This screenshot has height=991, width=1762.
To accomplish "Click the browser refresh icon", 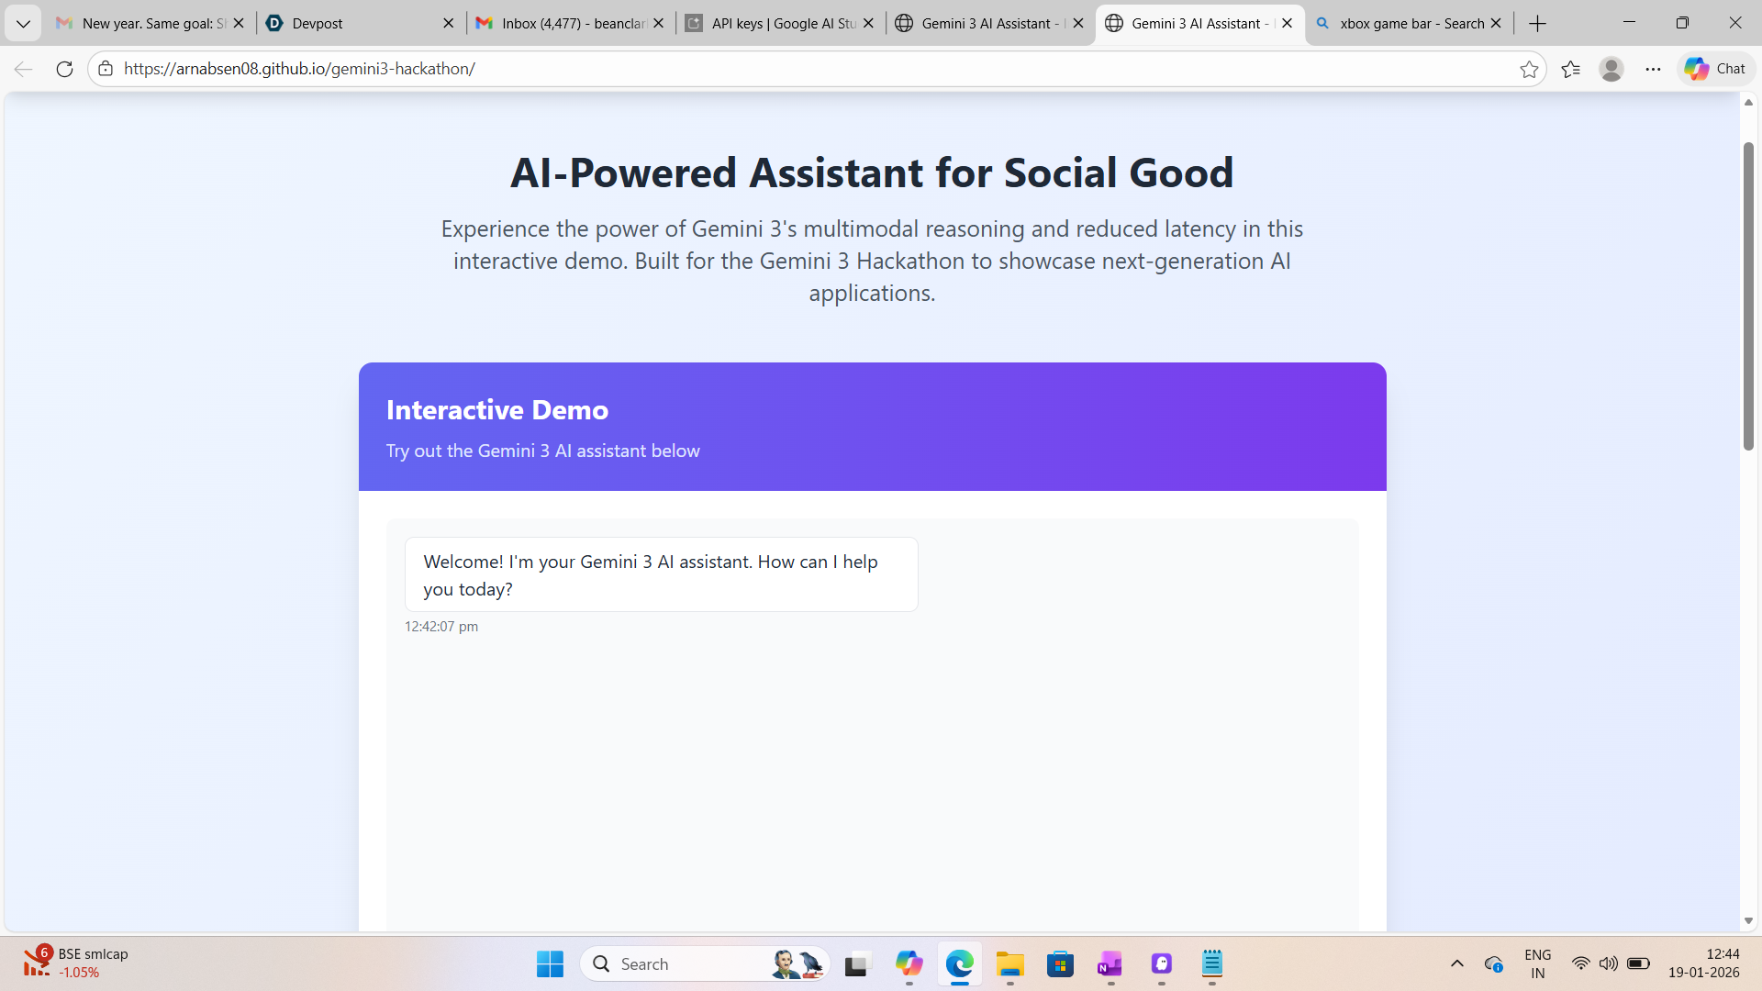I will 64,69.
